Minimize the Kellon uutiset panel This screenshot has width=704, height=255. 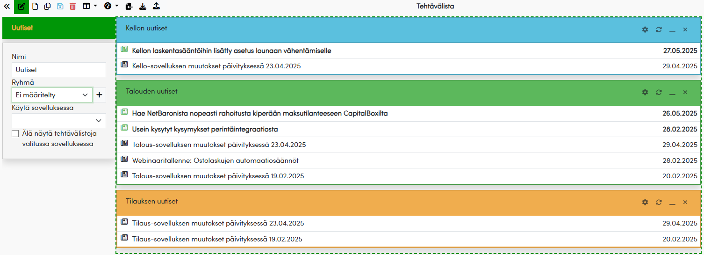point(672,29)
